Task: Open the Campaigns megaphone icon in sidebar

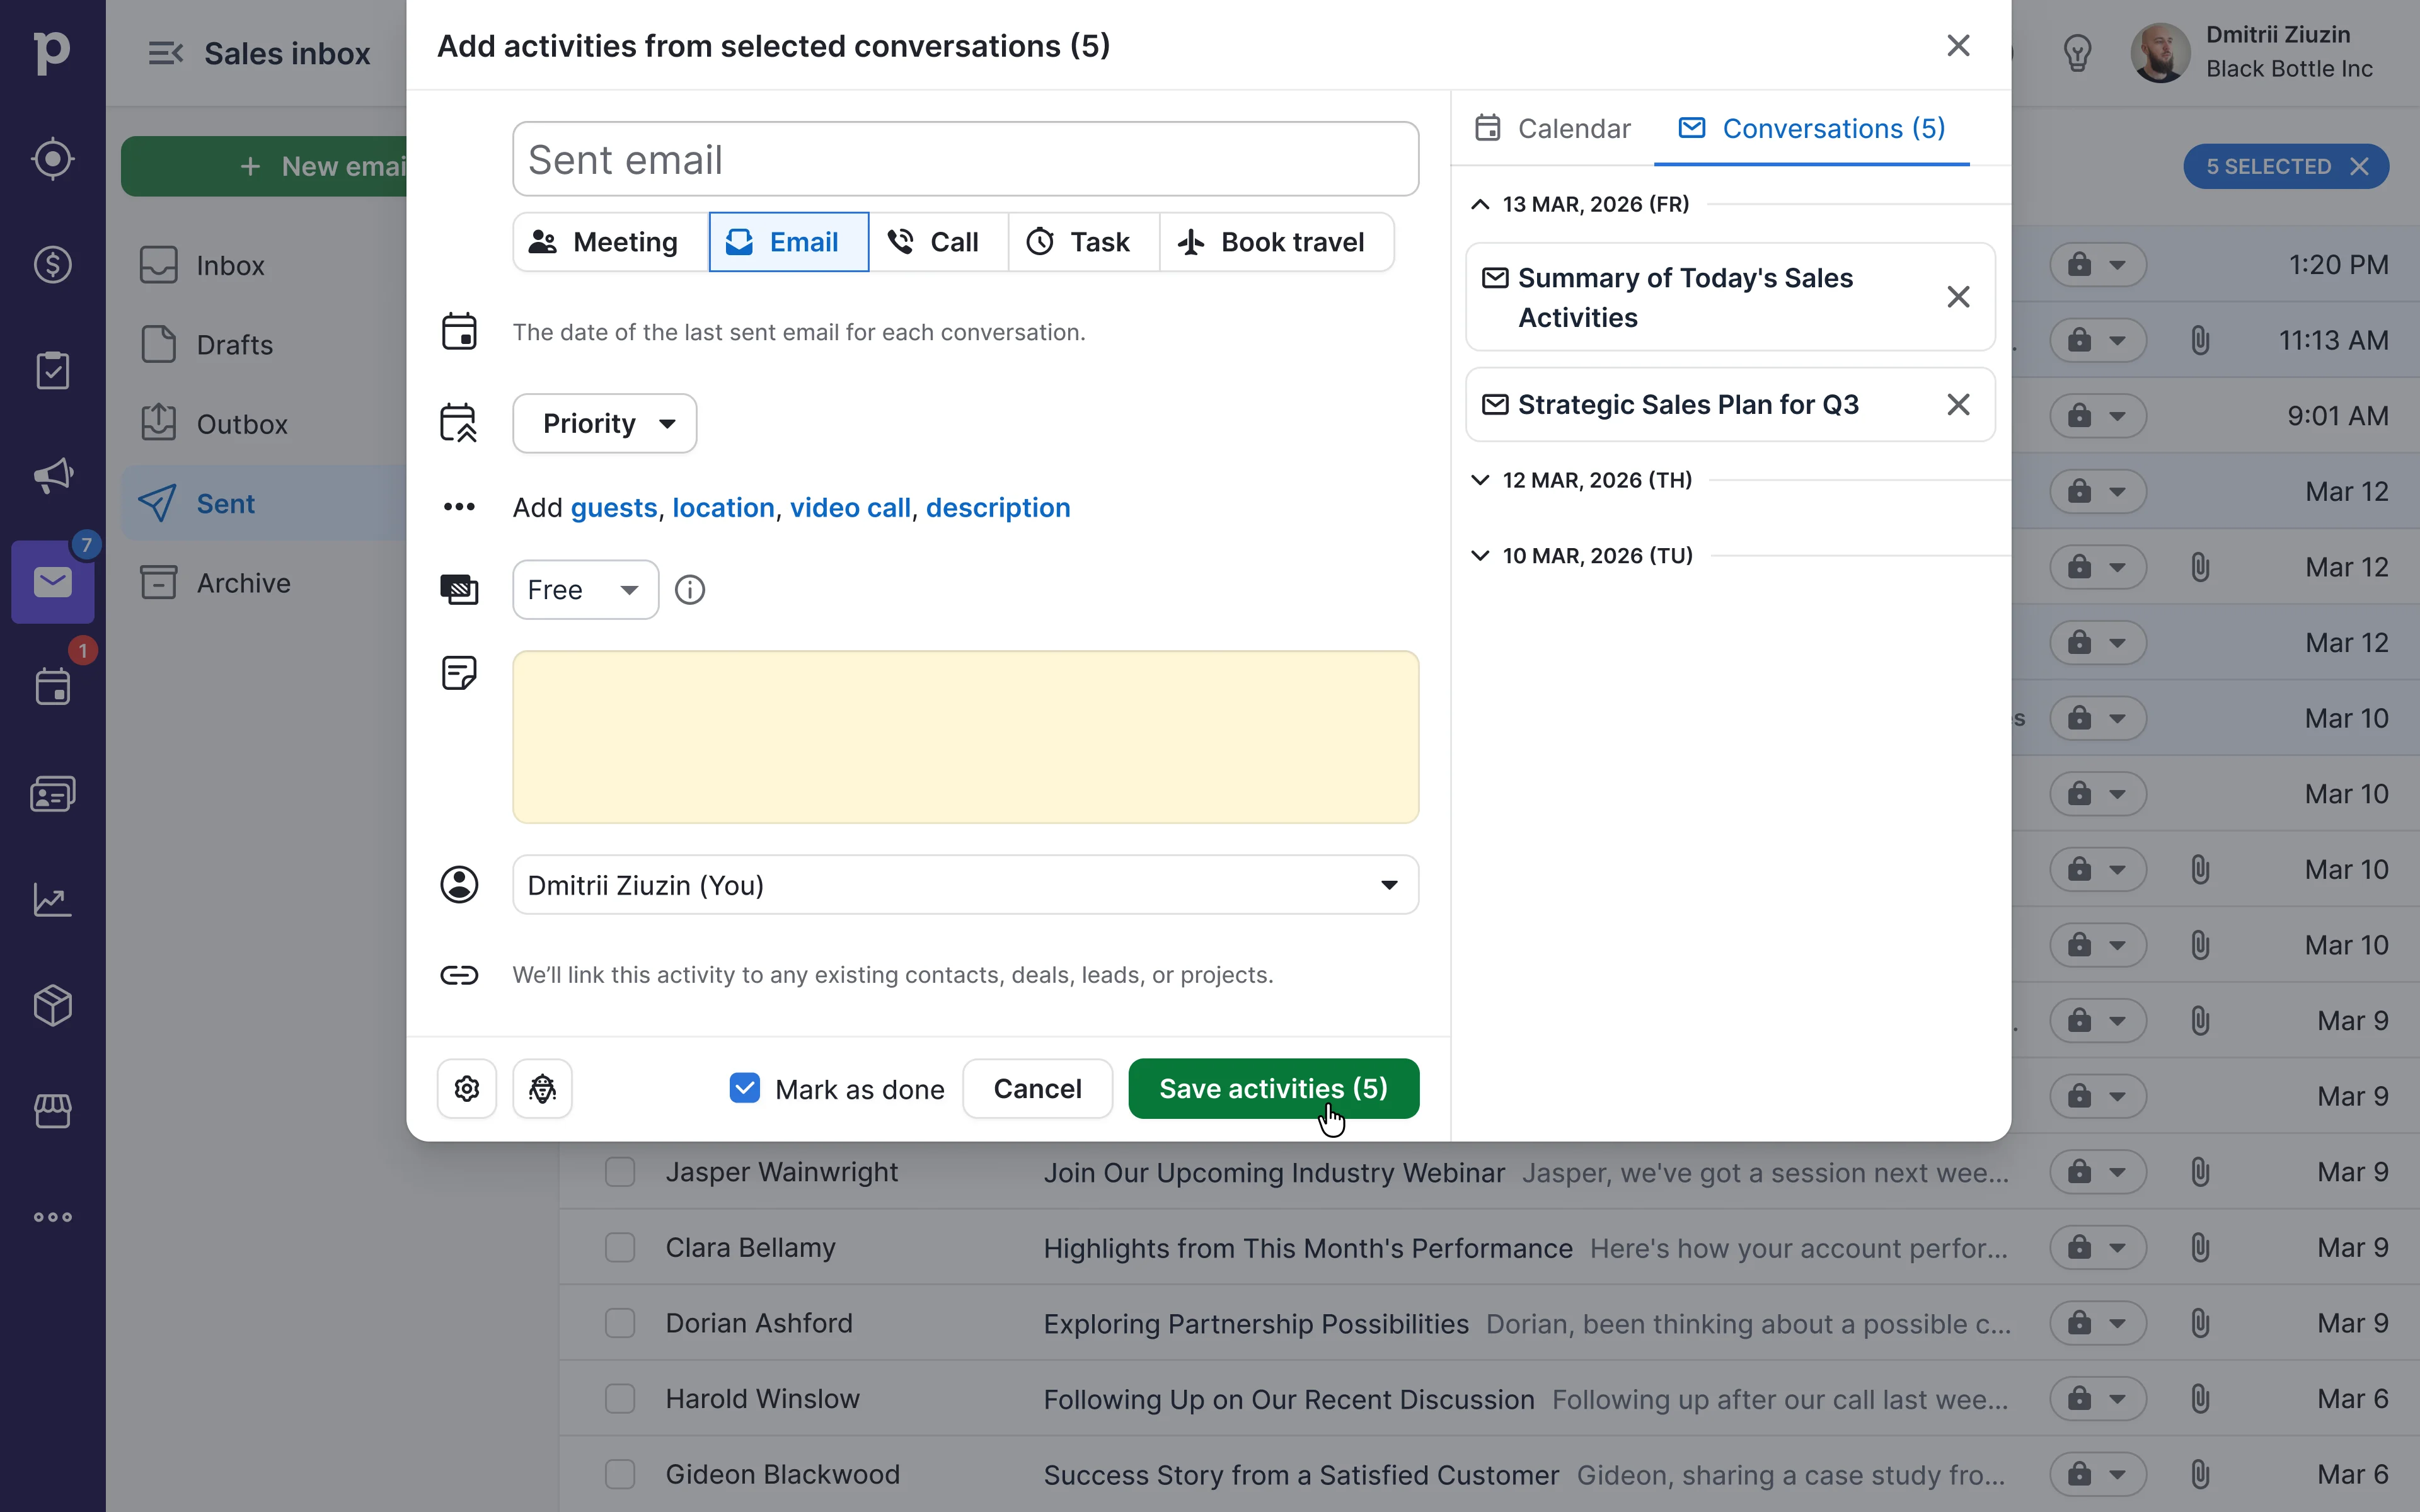Action: pos(52,476)
